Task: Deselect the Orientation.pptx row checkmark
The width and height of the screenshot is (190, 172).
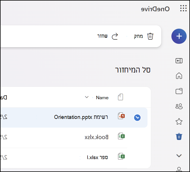Action: click(137, 117)
